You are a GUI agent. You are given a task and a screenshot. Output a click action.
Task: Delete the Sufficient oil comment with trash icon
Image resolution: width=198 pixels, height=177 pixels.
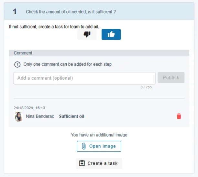pos(179,116)
